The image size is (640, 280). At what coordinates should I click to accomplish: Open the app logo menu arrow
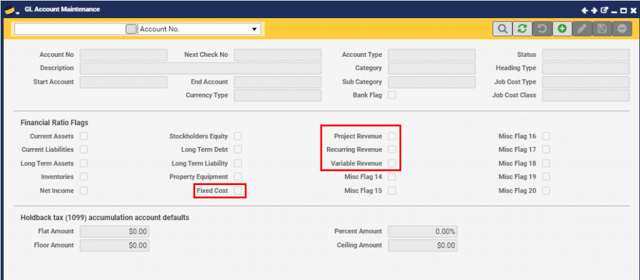coord(17,12)
